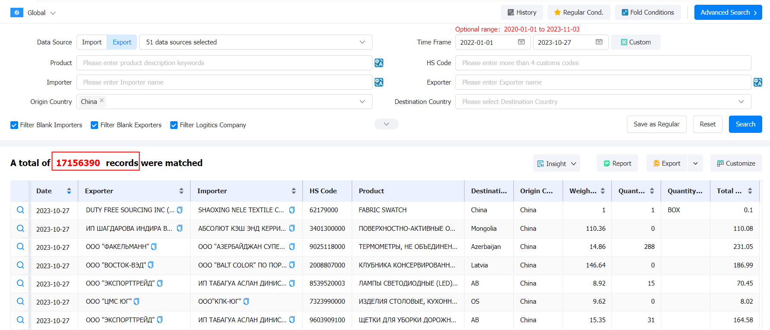This screenshot has width=770, height=330.
Task: Switch data source to Import
Action: pos(92,42)
